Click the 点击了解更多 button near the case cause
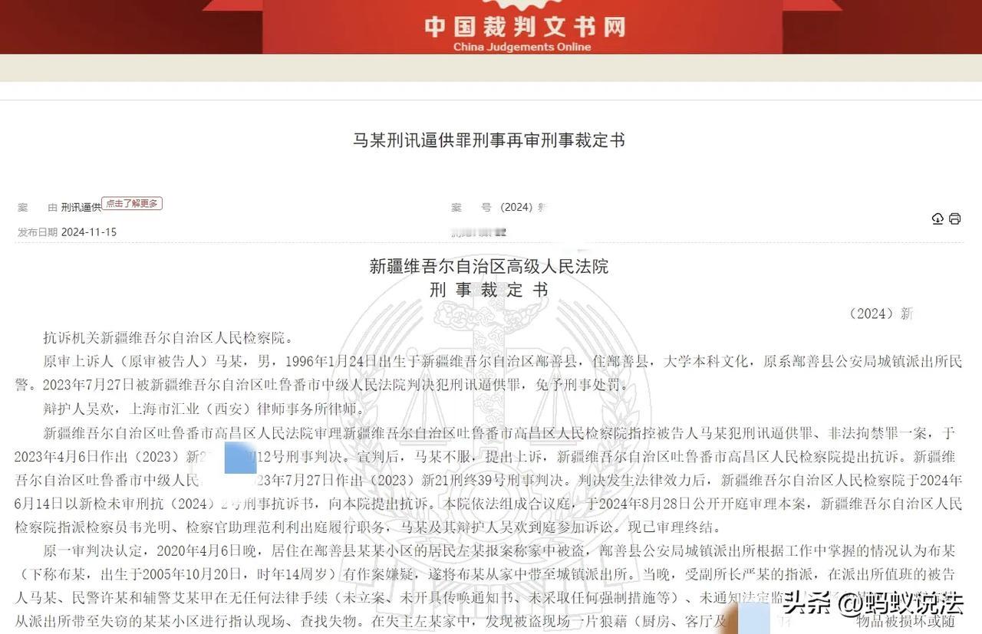The image size is (982, 634). point(132,203)
